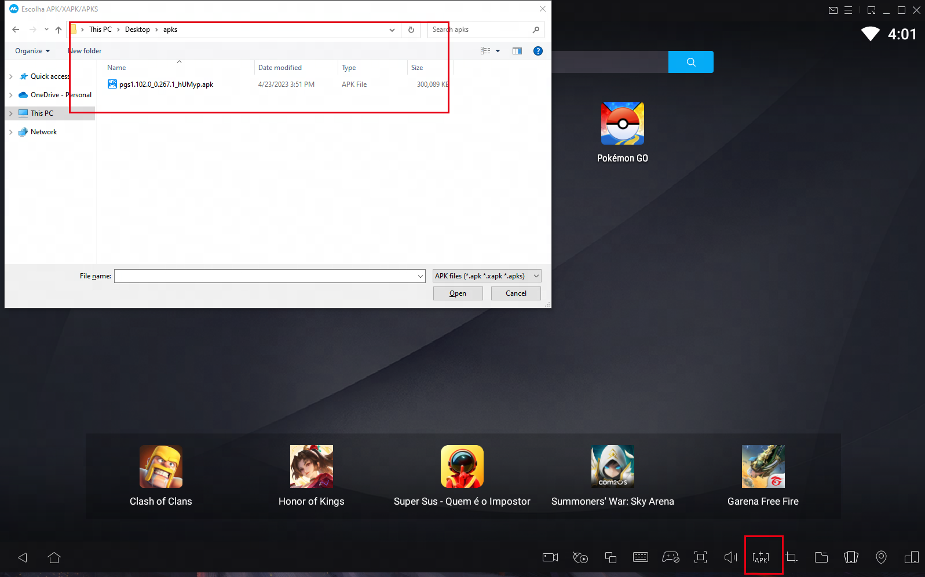Expand Network tree node

[x=10, y=132]
